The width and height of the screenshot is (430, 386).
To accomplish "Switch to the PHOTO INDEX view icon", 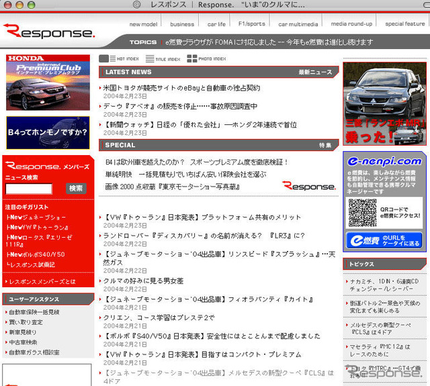I will tap(206, 58).
